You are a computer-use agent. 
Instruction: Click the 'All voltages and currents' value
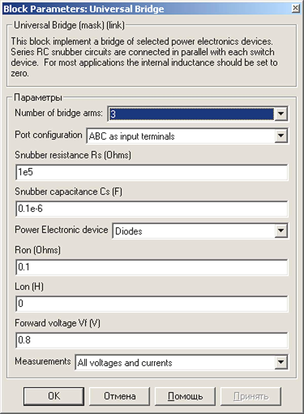click(125, 363)
